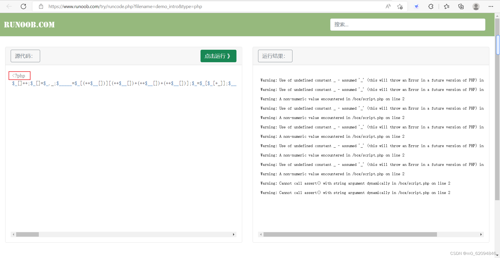Click the first 'Use of undefined constant' warning
Screen dimensions: 500x258
tap(372, 80)
